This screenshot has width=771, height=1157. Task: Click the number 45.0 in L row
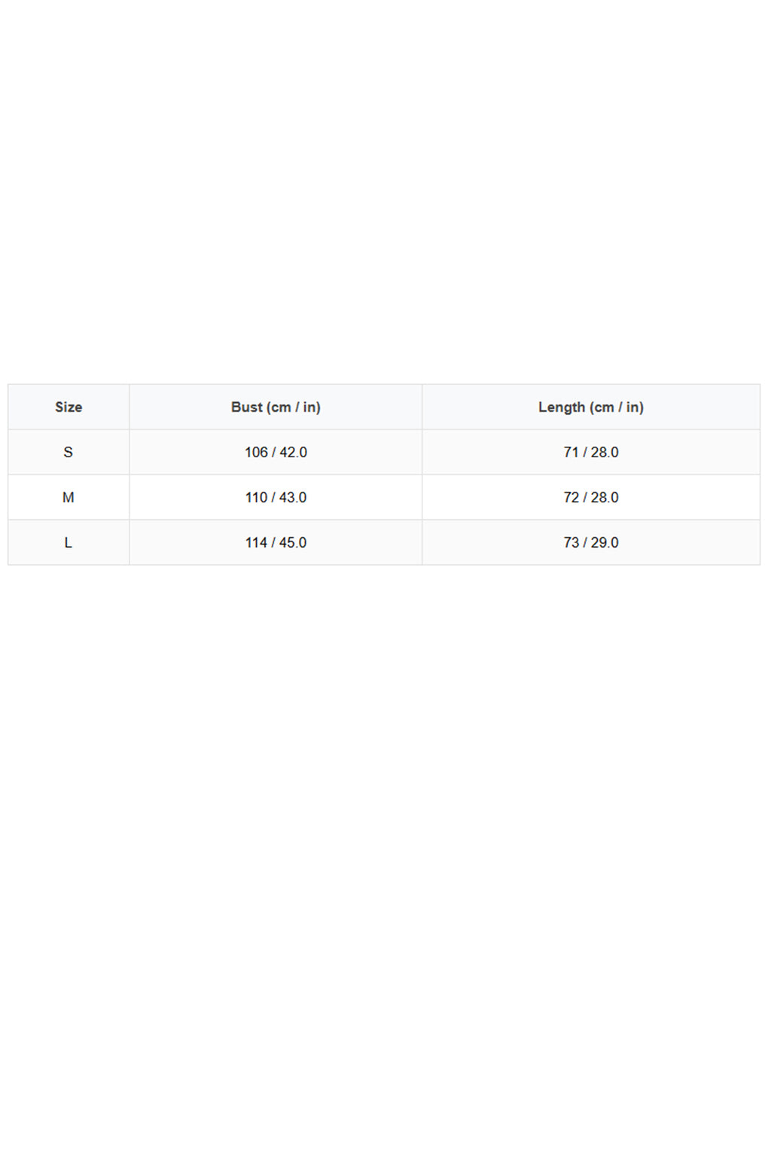[x=293, y=542]
